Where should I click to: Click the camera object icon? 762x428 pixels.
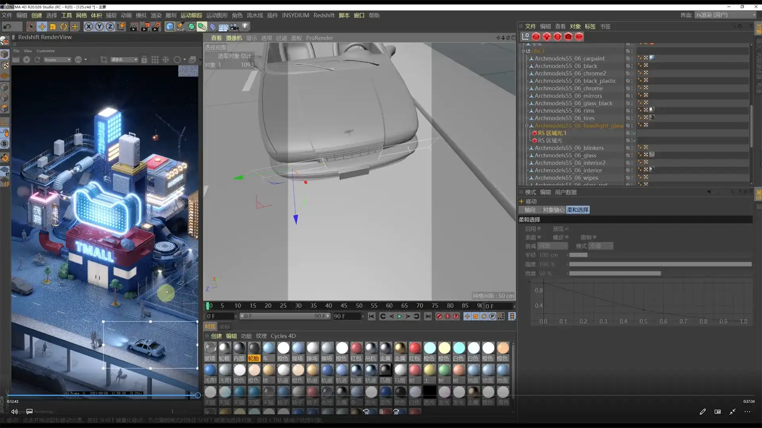[234, 27]
